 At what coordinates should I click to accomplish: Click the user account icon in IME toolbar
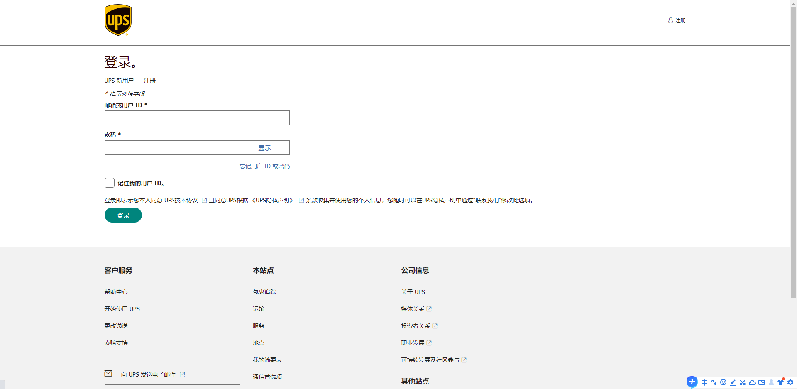771,382
